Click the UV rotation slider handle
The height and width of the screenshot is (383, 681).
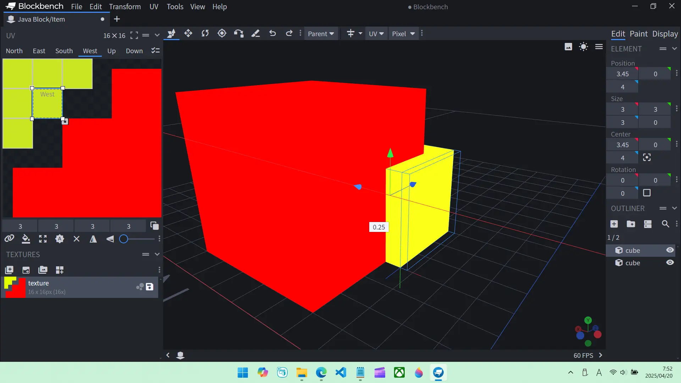click(x=123, y=239)
